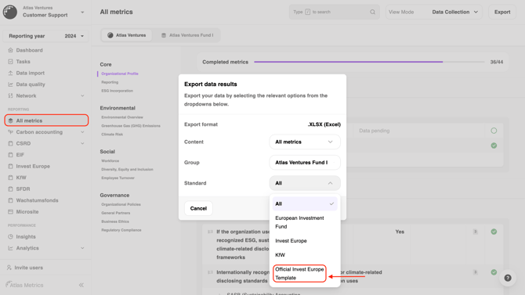The width and height of the screenshot is (525, 295).
Task: Open the Data quality chart icon
Action: [x=10, y=85]
